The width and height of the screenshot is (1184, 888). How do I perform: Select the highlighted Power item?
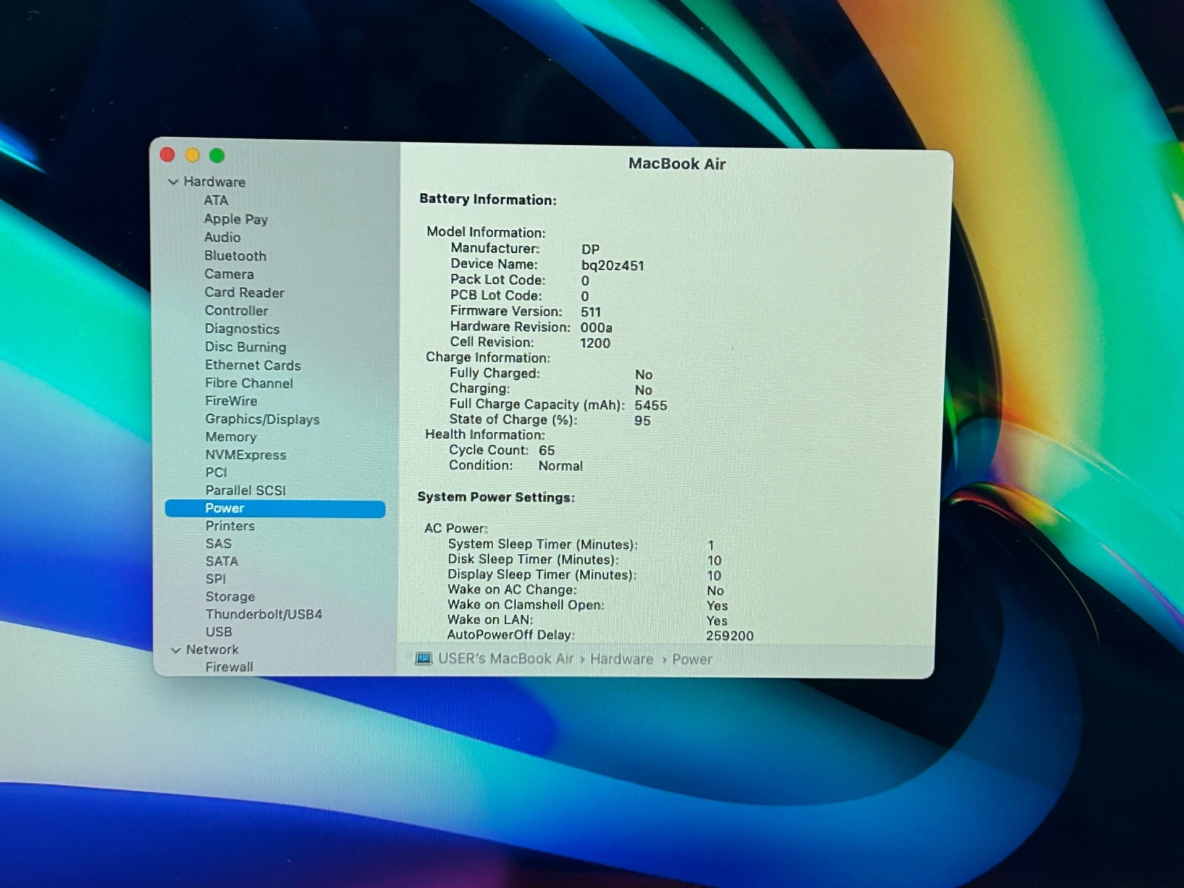coord(225,508)
